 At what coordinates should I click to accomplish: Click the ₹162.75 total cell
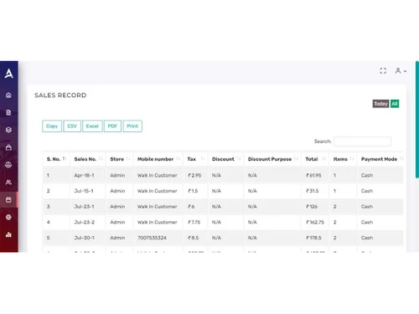[315, 222]
